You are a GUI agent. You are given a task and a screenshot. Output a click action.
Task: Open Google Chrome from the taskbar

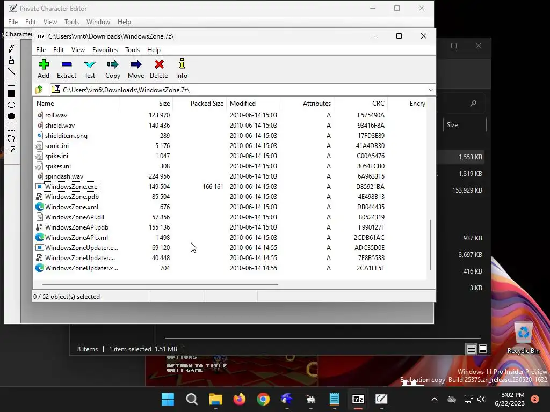[263, 399]
